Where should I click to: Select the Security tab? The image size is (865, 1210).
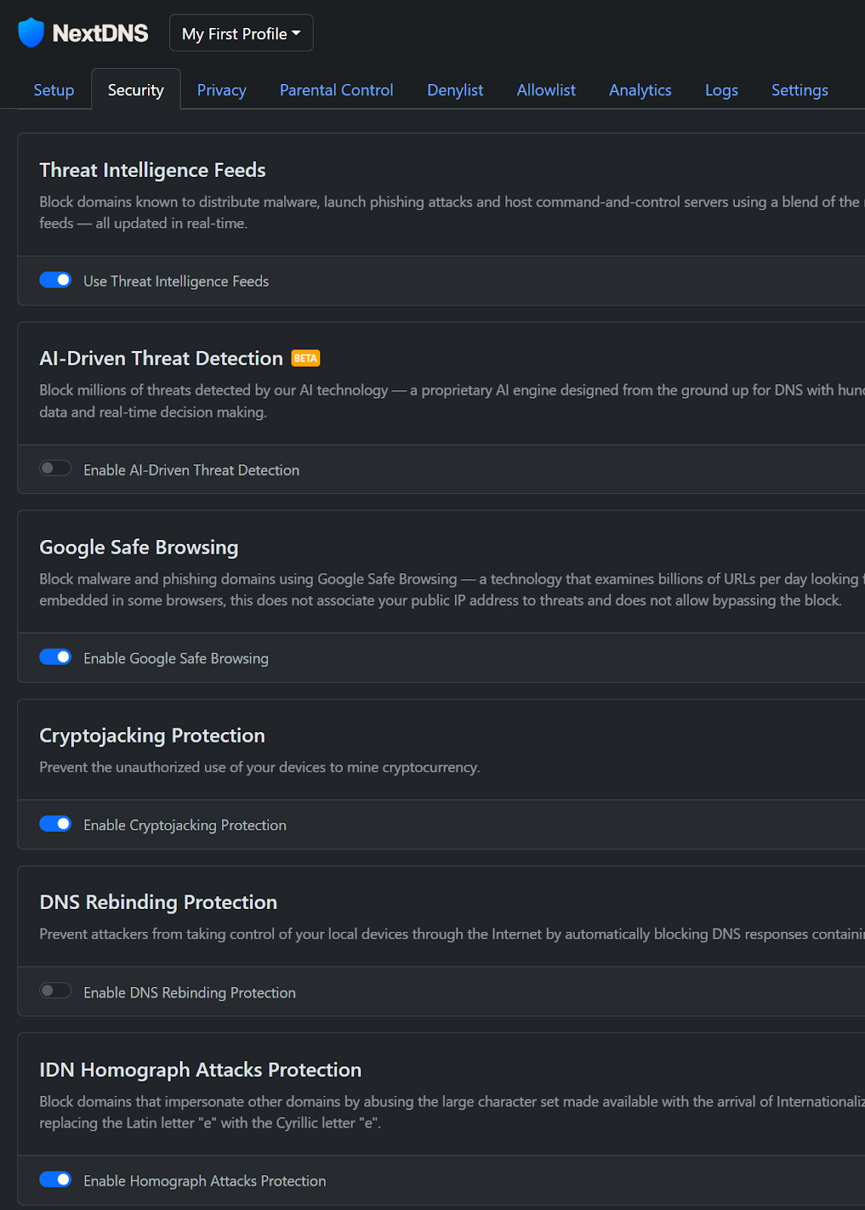tap(135, 89)
